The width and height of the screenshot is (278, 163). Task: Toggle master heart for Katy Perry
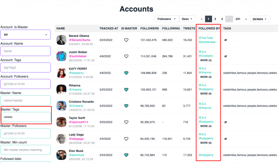126,73
